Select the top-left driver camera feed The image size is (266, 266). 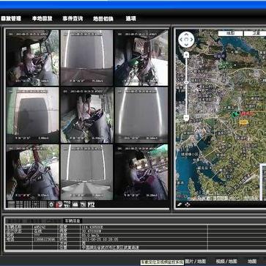[32, 58]
